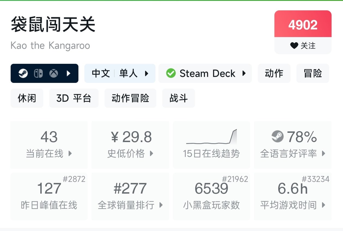Image resolution: width=343 pixels, height=231 pixels.
Task: Open 全球销量排行 #277 ranking
Action: (130, 196)
